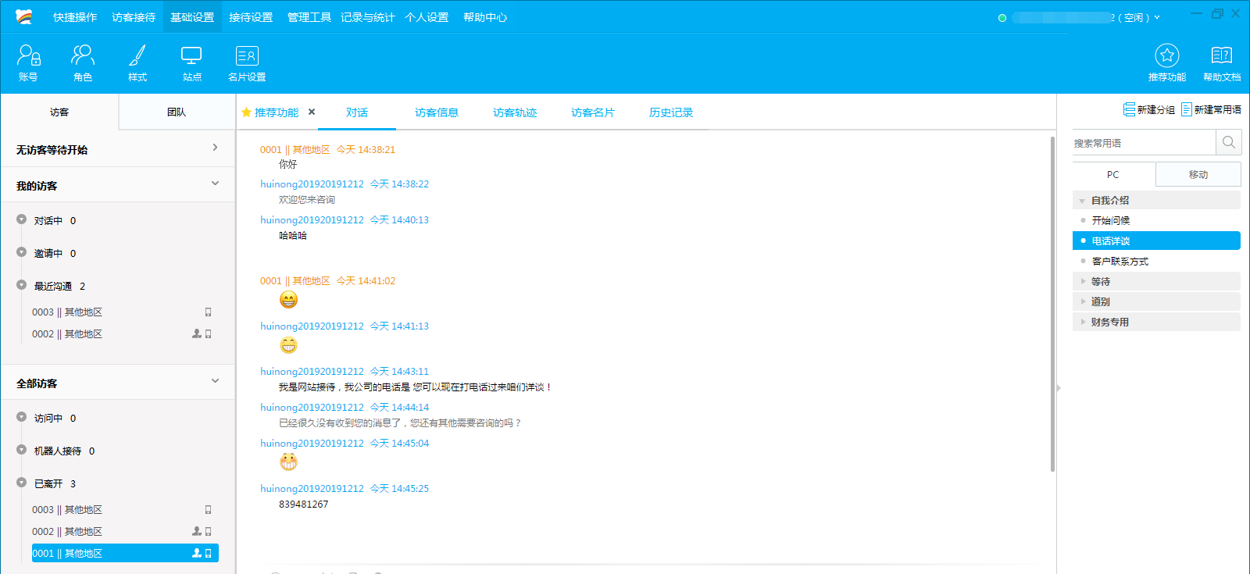This screenshot has height=574, width=1250.
Task: Click the 样式 style brush icon
Action: (137, 56)
